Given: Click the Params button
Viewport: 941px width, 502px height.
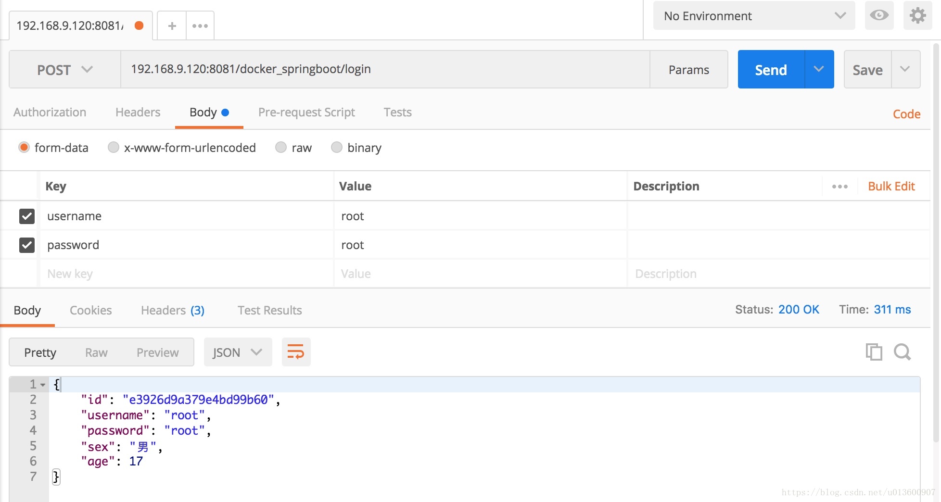Looking at the screenshot, I should (x=688, y=70).
